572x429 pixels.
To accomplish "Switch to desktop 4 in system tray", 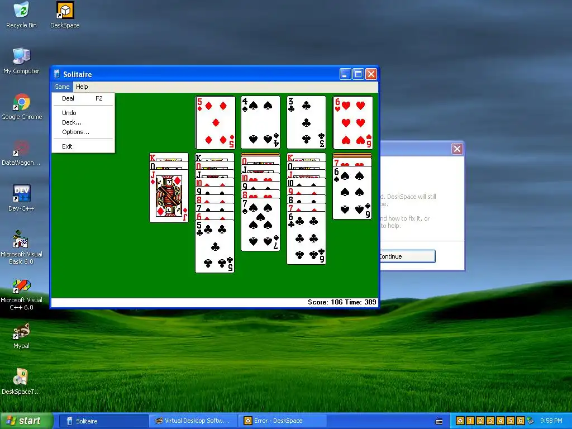I will pos(500,421).
